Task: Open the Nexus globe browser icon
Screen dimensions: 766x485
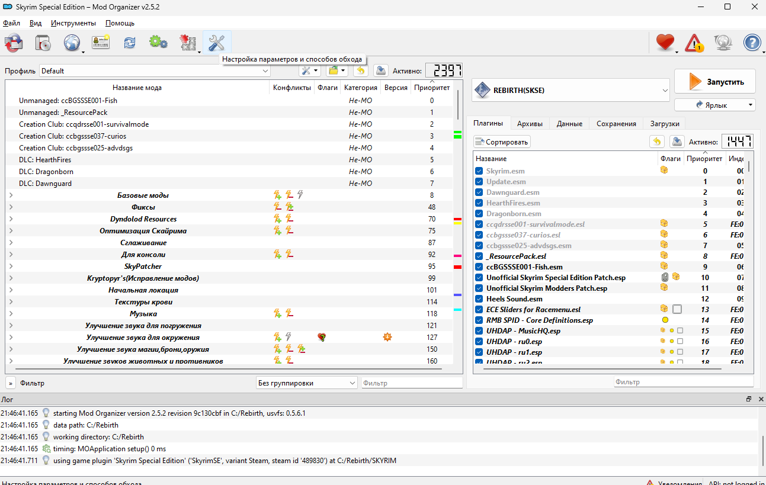Action: coord(72,43)
